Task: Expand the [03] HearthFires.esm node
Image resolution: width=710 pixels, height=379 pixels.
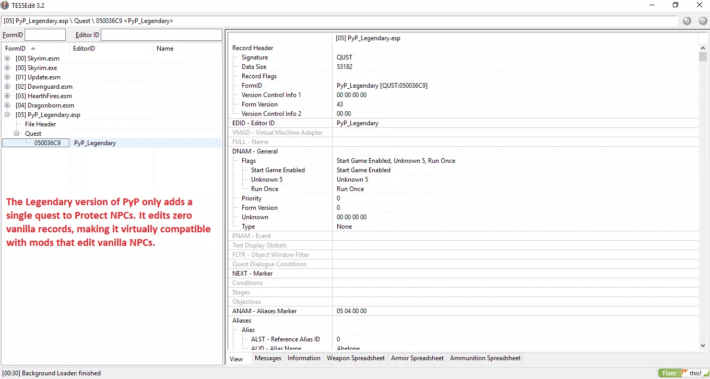Action: coord(7,96)
